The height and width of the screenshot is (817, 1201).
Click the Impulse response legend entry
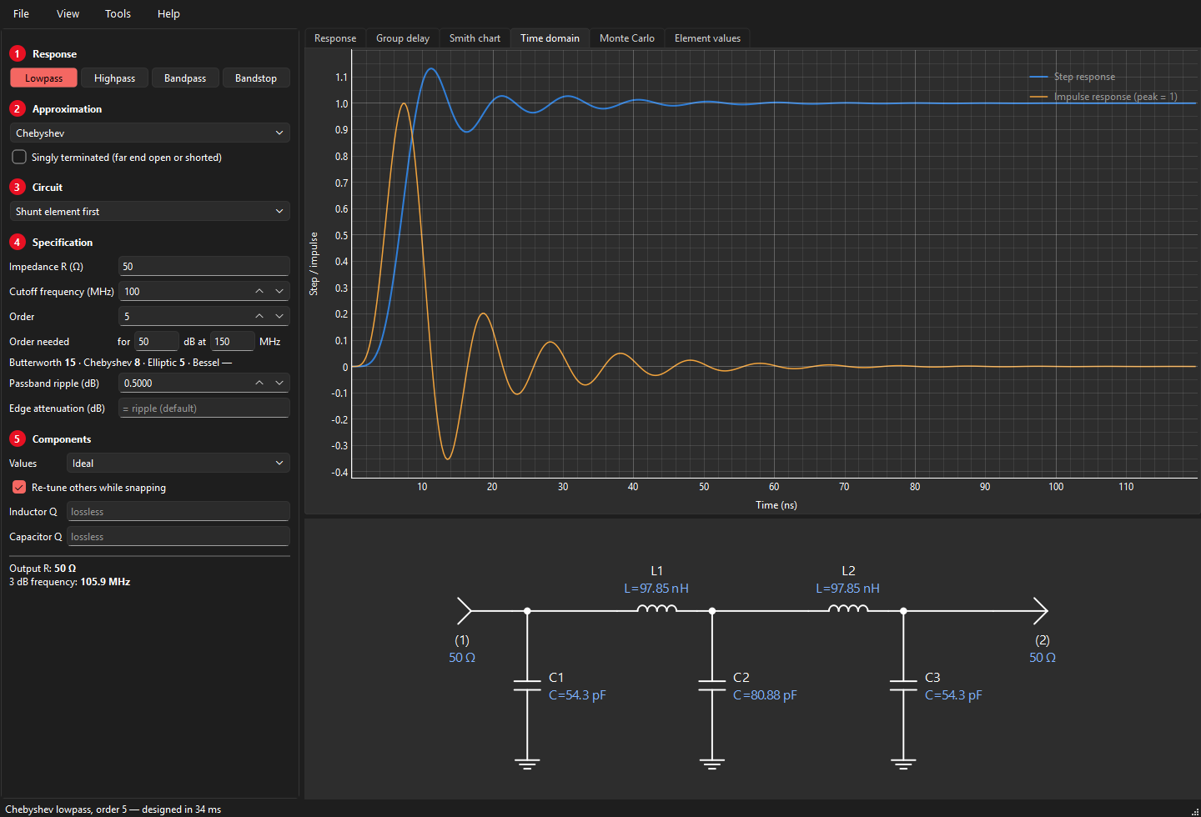pyautogui.click(x=1116, y=97)
